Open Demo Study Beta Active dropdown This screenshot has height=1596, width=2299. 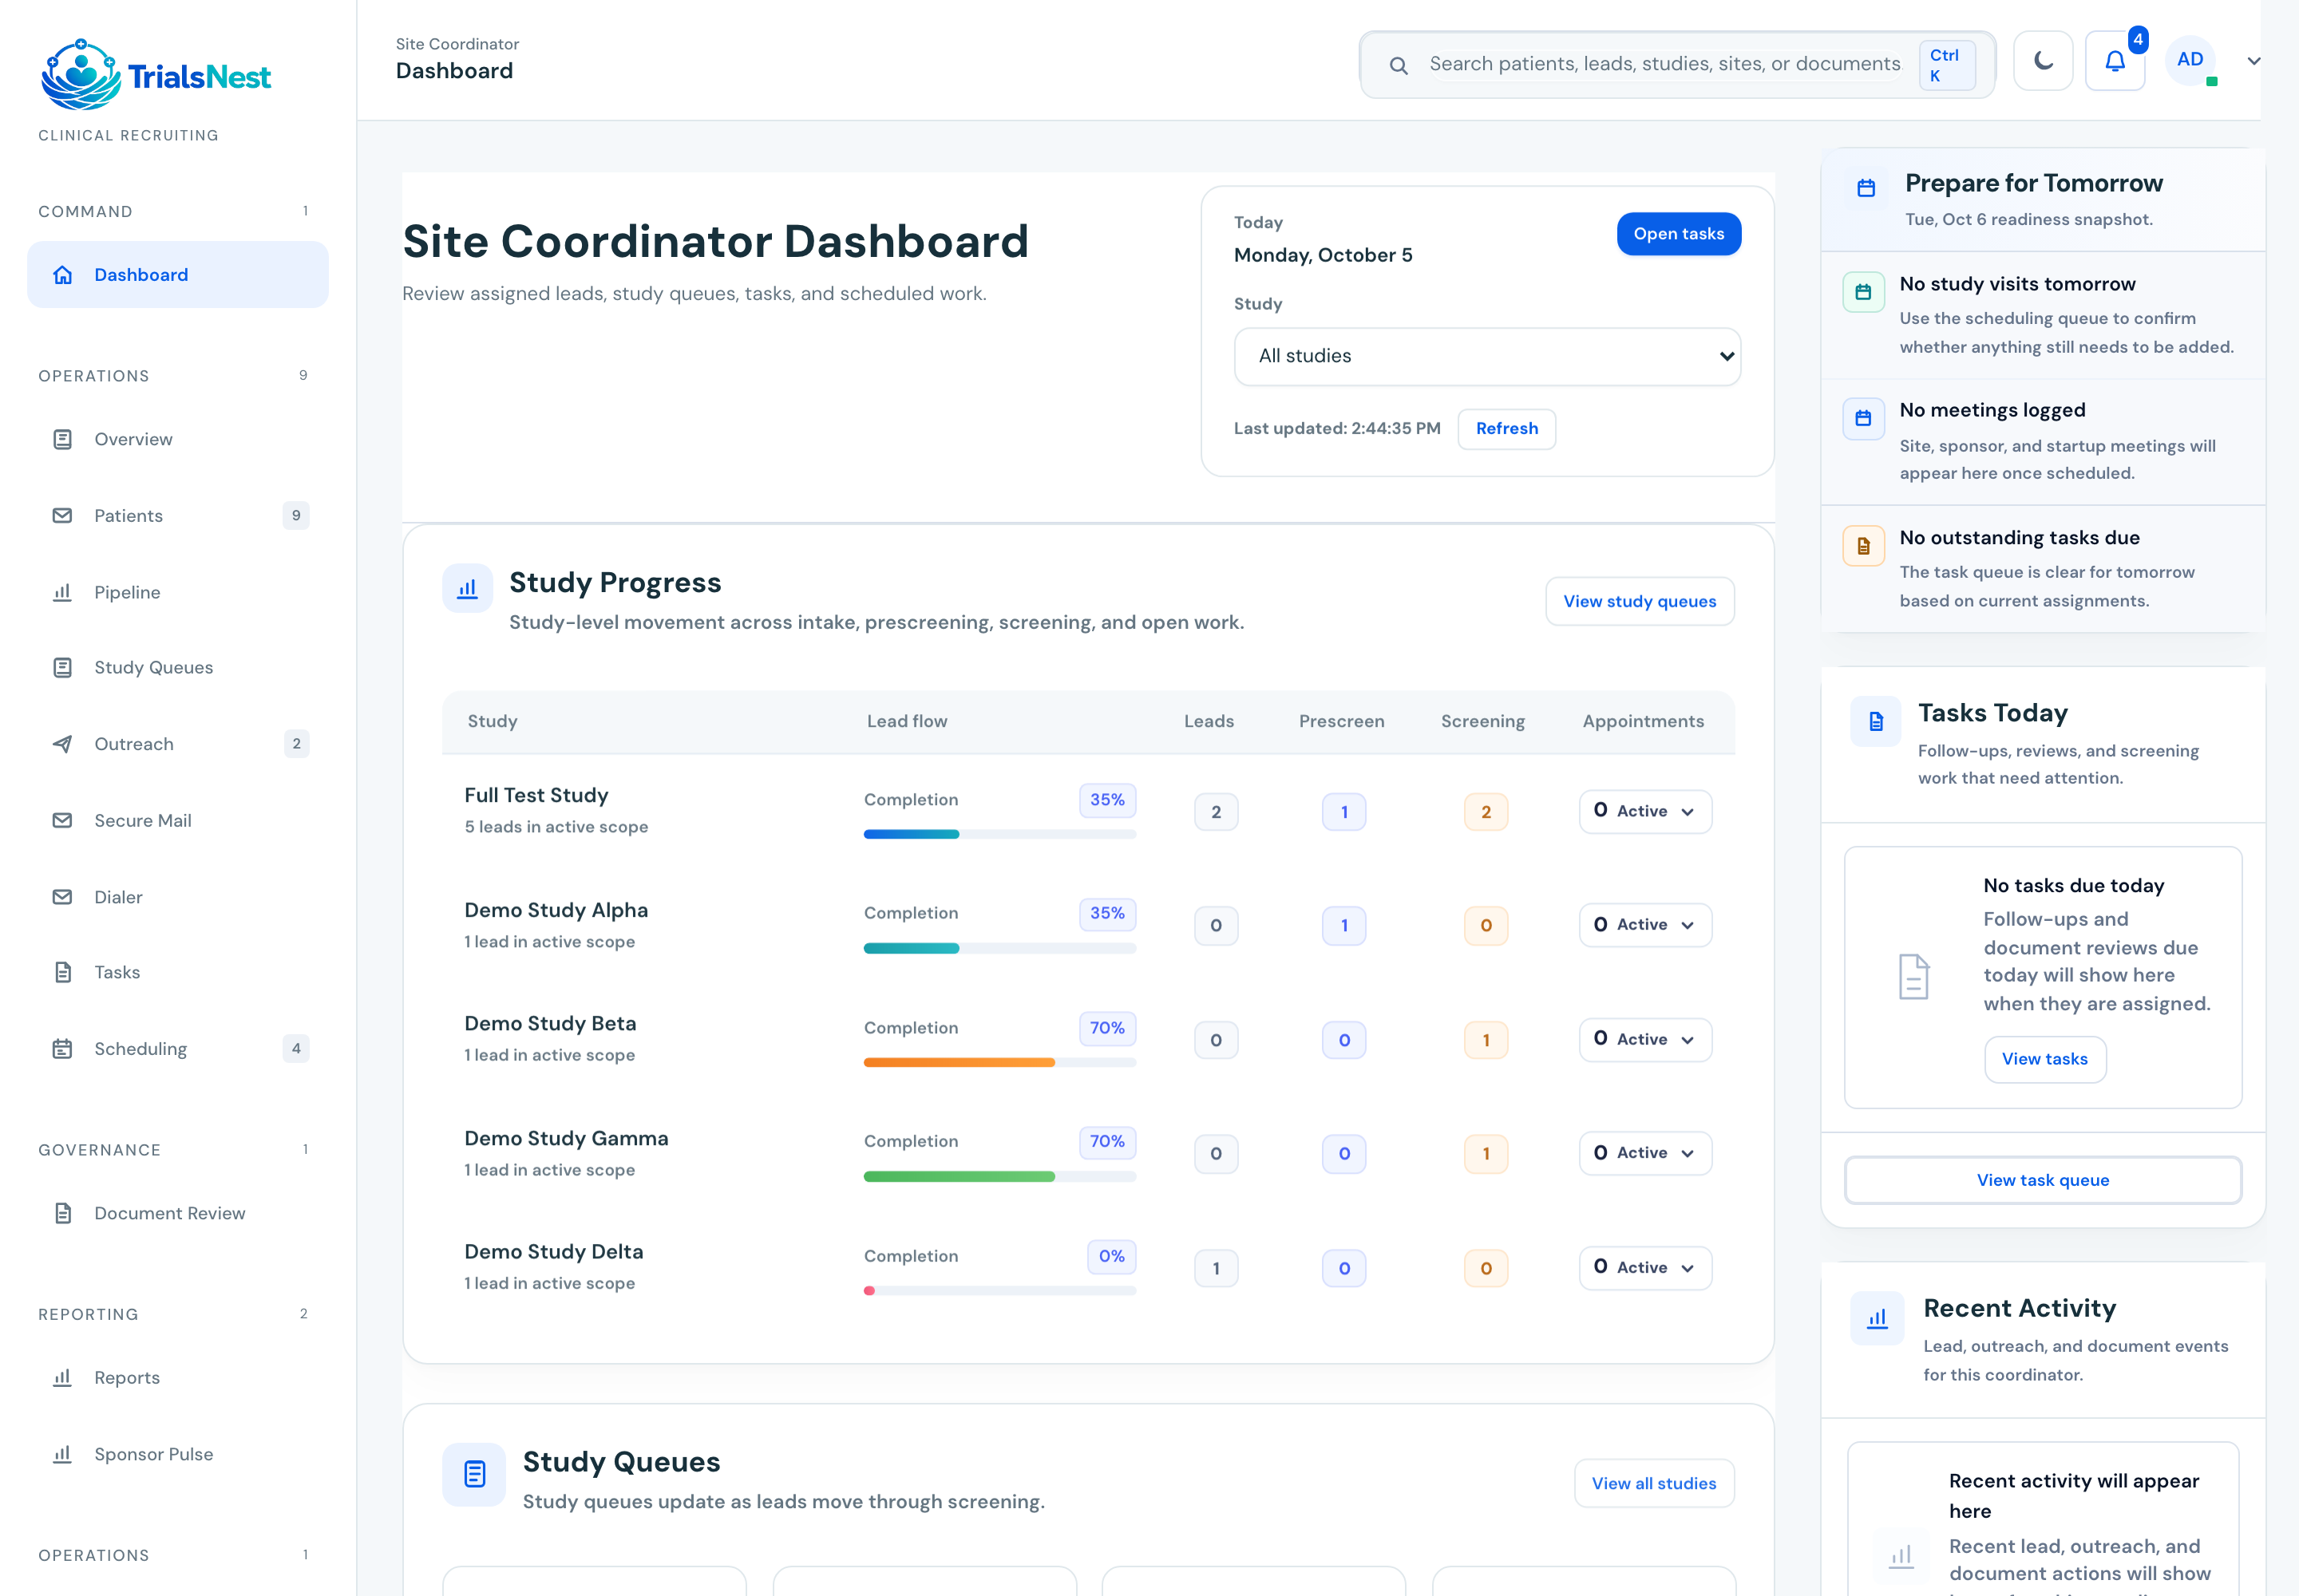coord(1644,1039)
